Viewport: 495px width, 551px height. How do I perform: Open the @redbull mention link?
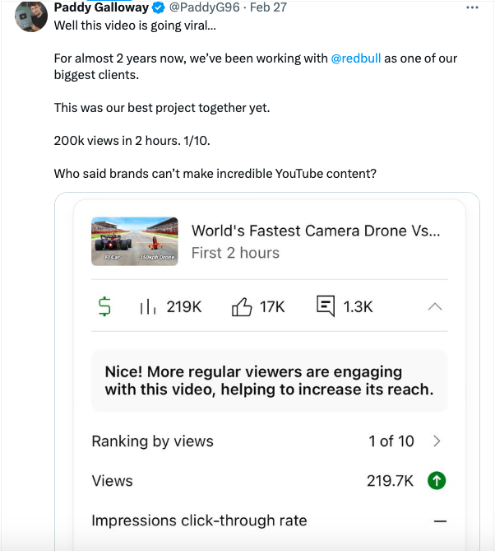(x=355, y=58)
